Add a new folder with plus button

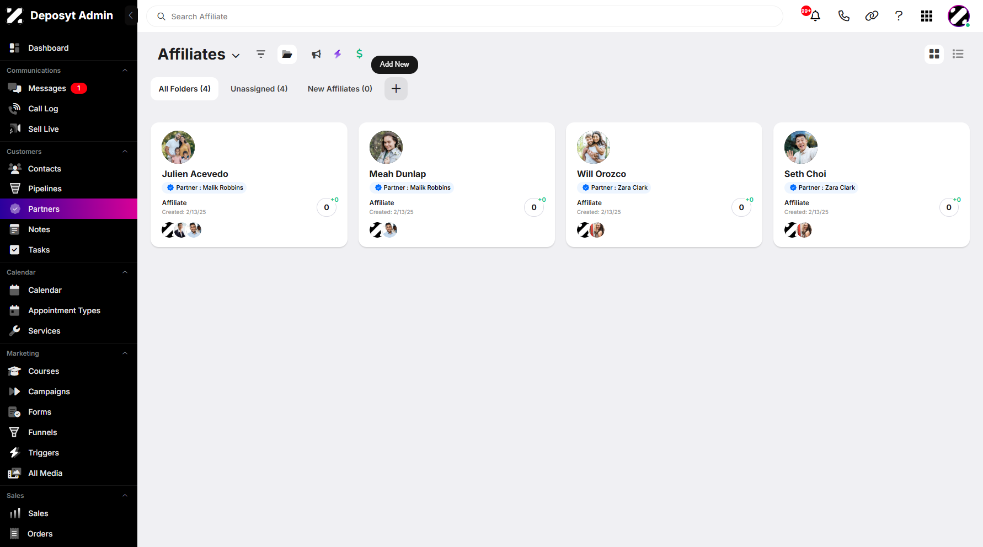pyautogui.click(x=396, y=89)
